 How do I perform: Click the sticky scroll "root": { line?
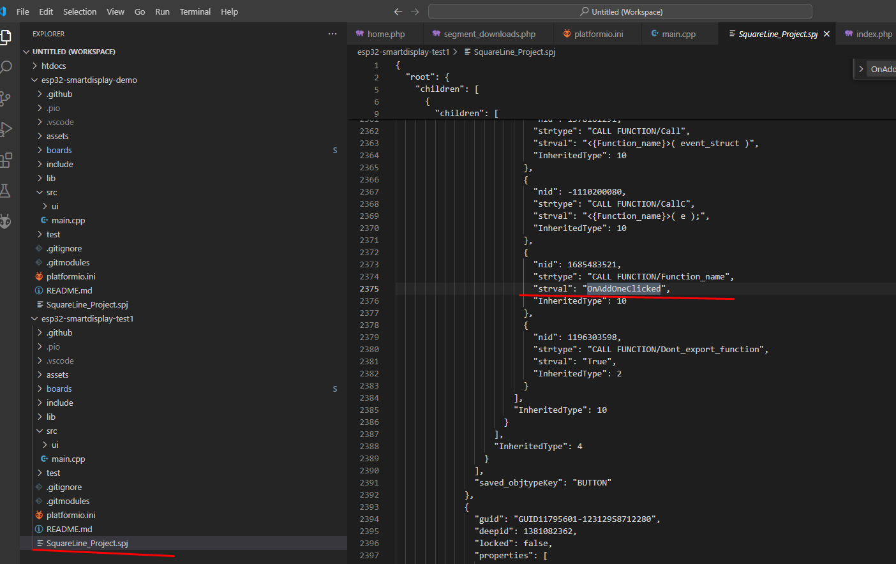428,77
